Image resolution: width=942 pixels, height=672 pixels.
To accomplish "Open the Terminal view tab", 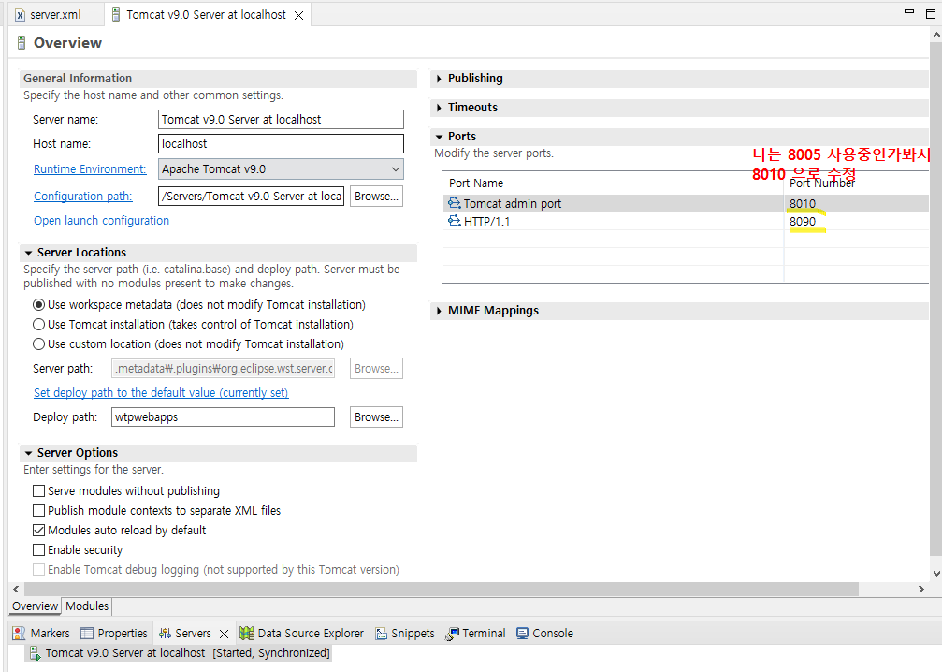I will tap(476, 633).
